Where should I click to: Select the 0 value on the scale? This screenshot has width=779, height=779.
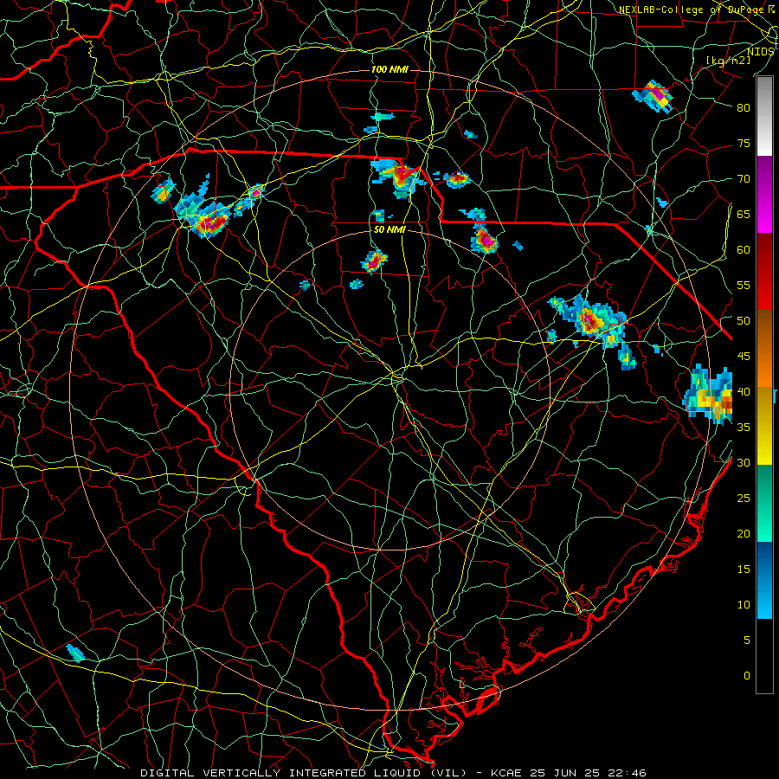click(747, 676)
